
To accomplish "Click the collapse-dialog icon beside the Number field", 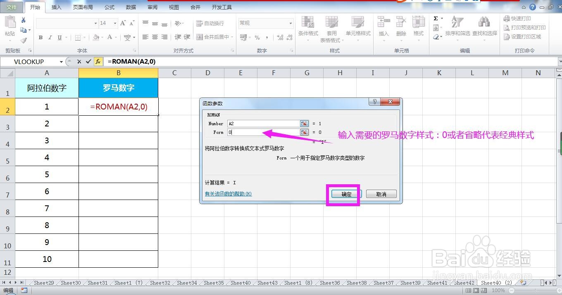I will [x=304, y=124].
